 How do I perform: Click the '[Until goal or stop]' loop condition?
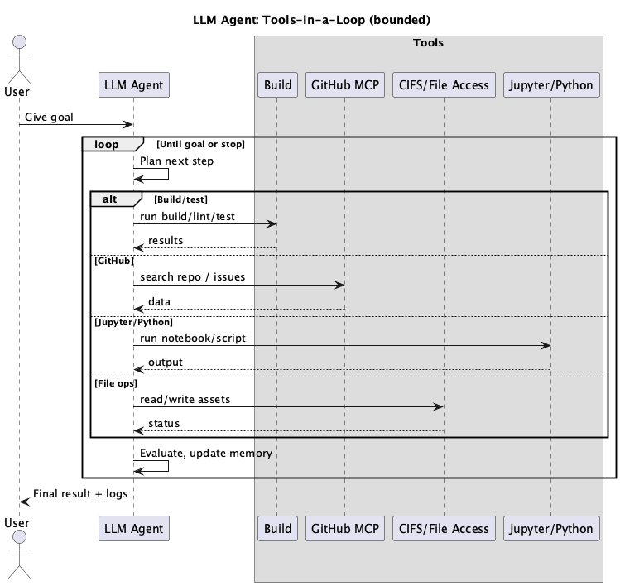click(x=200, y=144)
